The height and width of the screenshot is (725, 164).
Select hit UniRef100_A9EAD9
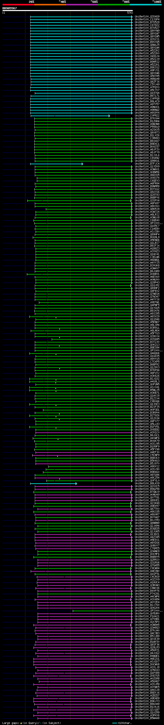[147, 698]
